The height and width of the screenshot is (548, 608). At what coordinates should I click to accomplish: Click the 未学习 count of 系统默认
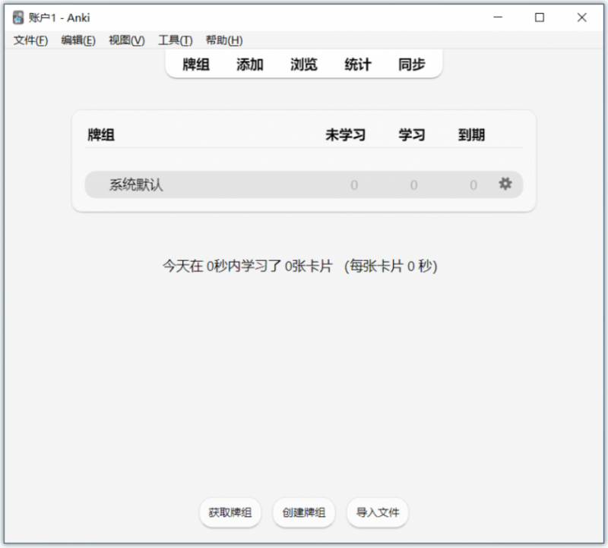coord(354,185)
